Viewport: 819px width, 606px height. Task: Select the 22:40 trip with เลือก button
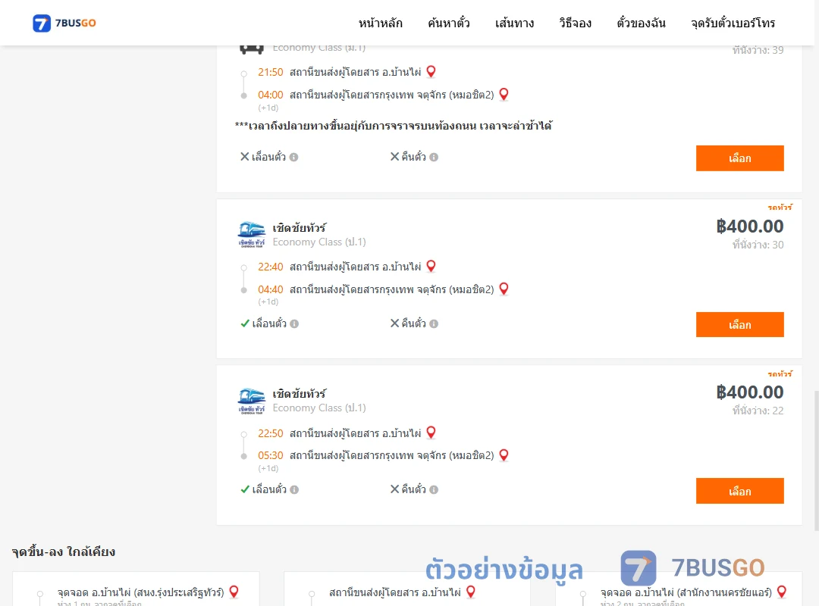coord(739,325)
